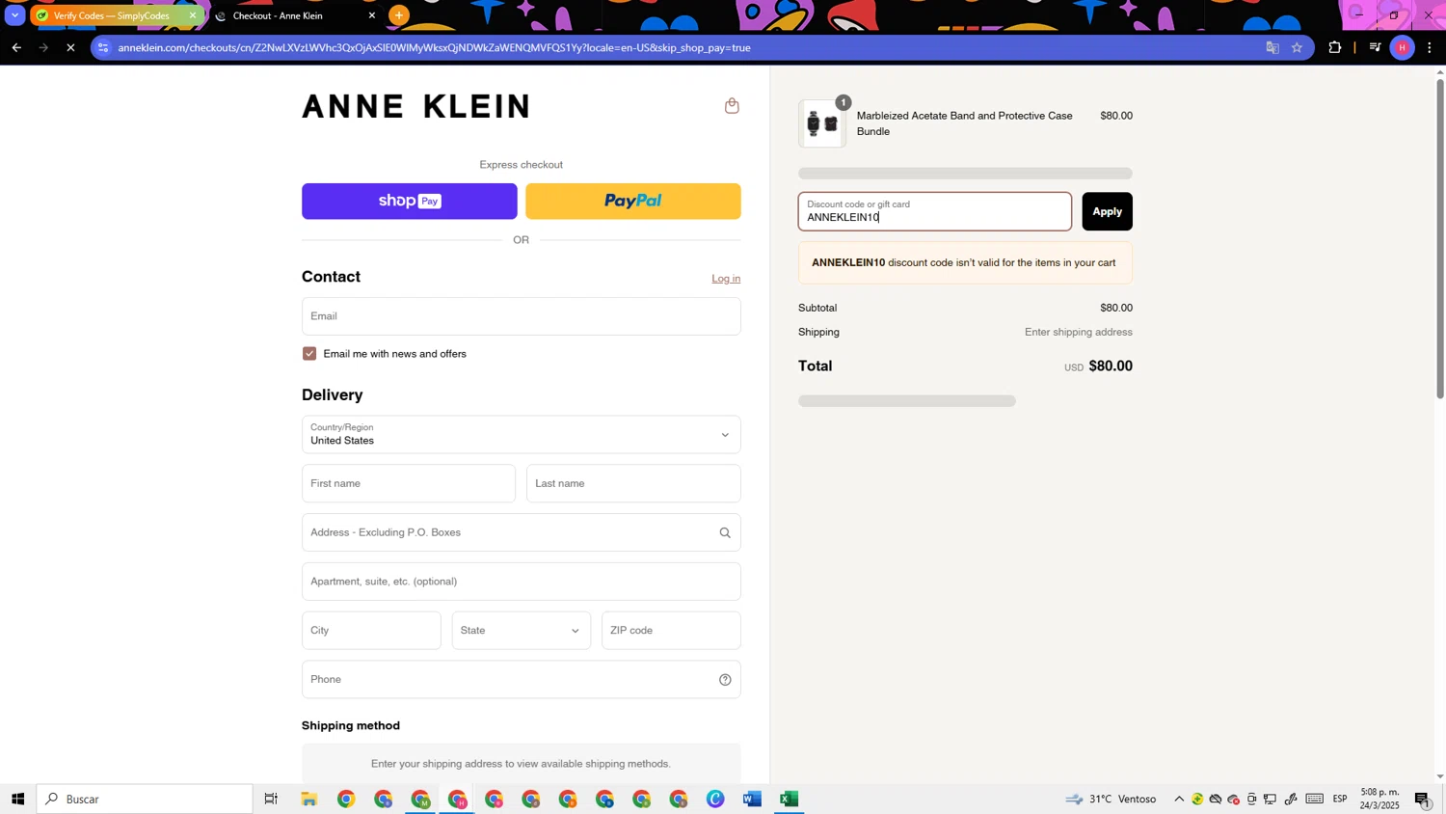
Task: Toggle Email me with news and offers
Action: coord(309,354)
